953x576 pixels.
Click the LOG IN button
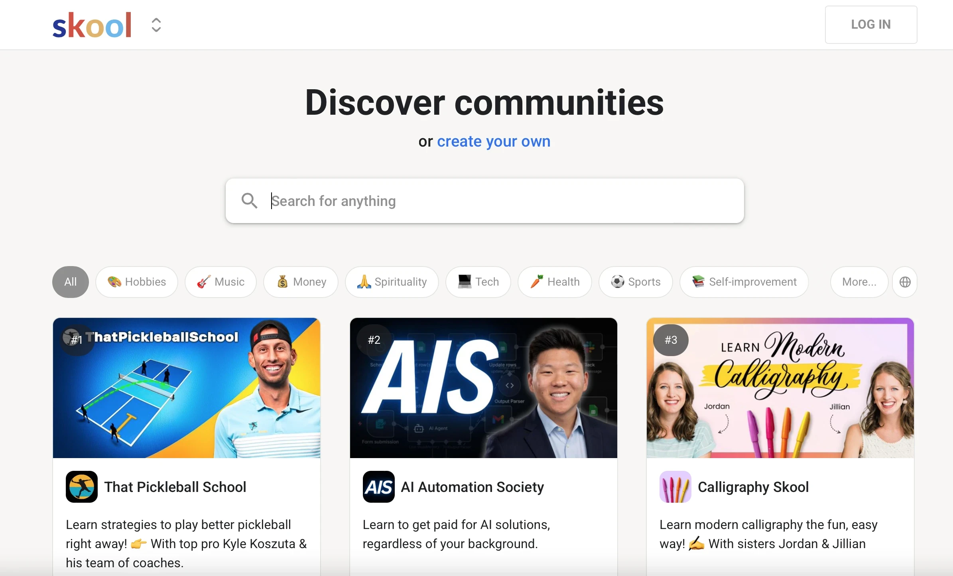pos(871,24)
